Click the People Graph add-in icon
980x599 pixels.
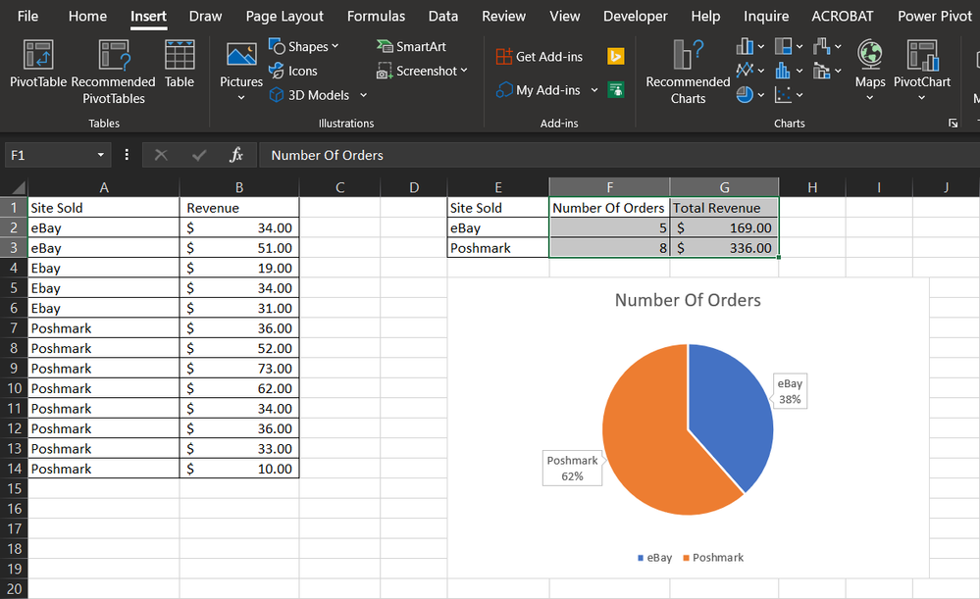(616, 90)
